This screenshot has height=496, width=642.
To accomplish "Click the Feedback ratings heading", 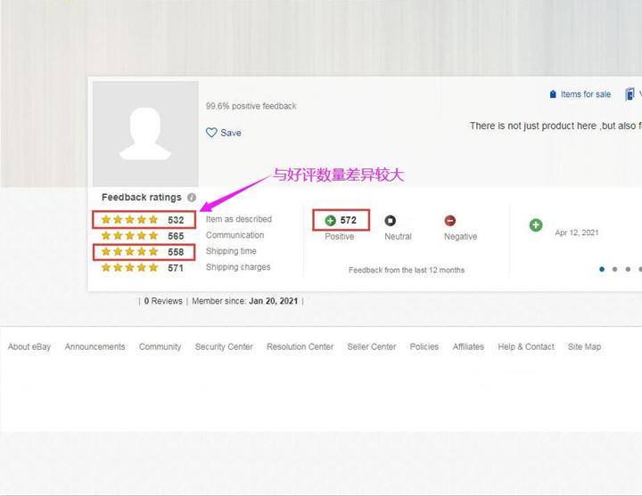I will [141, 198].
